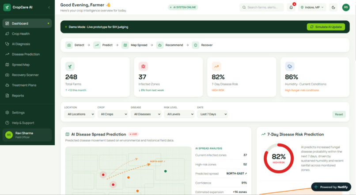Click the 7-Day Risk Prediction trend icon
Viewport: 356px width, 195px height.
[x=263, y=134]
